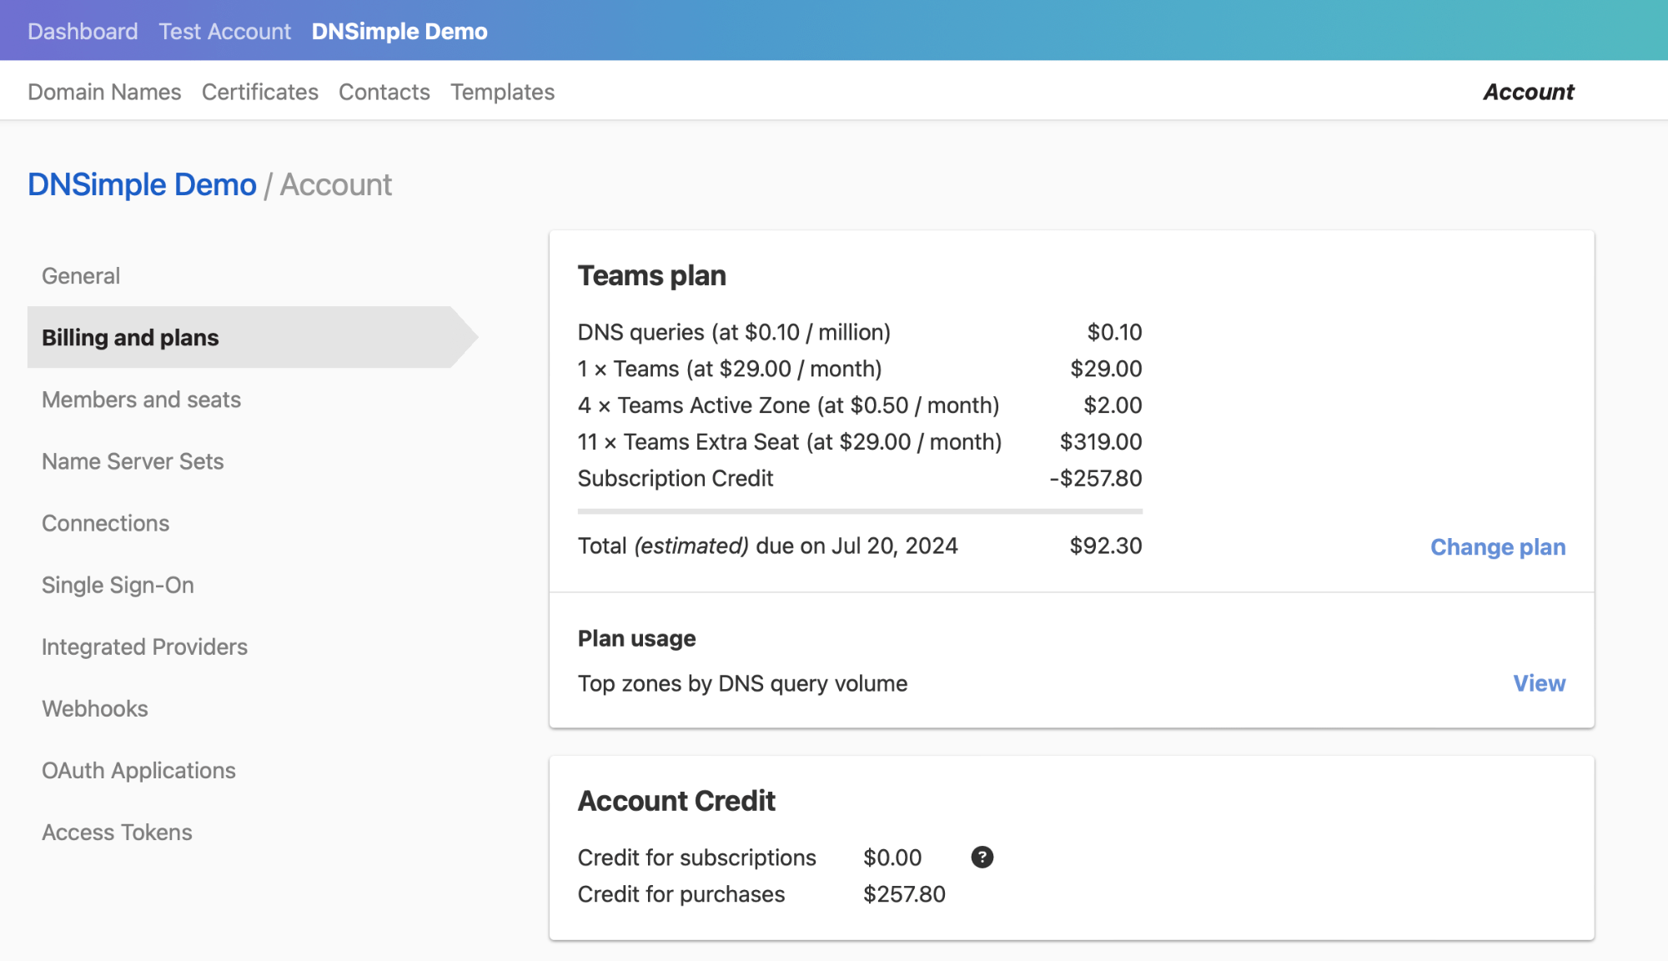Open Access Tokens in the sidebar
This screenshot has width=1668, height=961.
pyautogui.click(x=117, y=832)
